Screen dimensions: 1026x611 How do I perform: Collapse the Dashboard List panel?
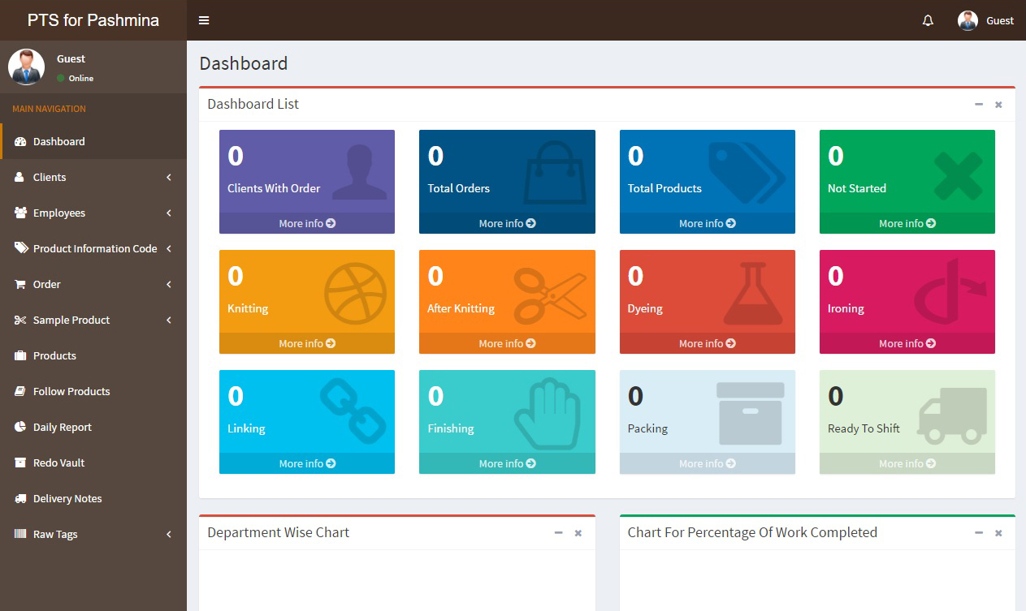pyautogui.click(x=979, y=104)
